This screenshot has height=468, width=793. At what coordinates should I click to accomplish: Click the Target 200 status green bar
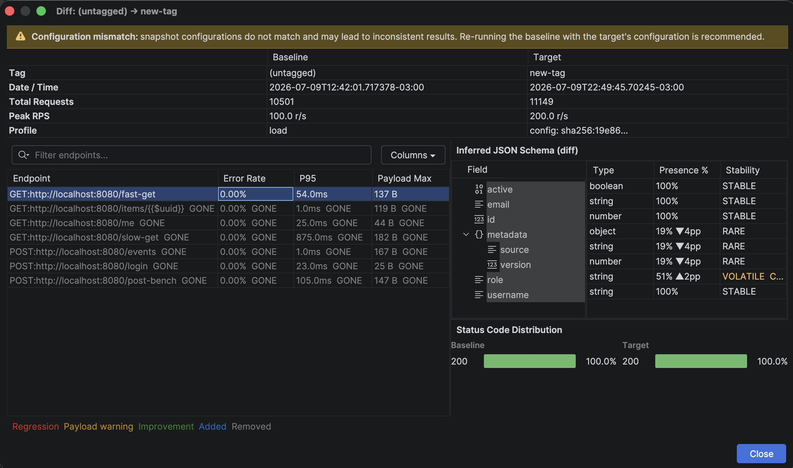(701, 361)
